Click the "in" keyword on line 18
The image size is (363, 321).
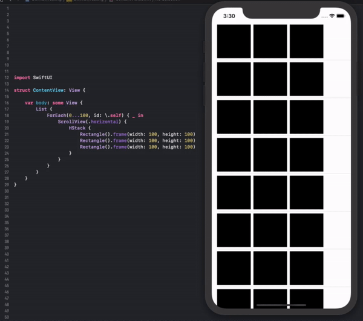(x=140, y=115)
